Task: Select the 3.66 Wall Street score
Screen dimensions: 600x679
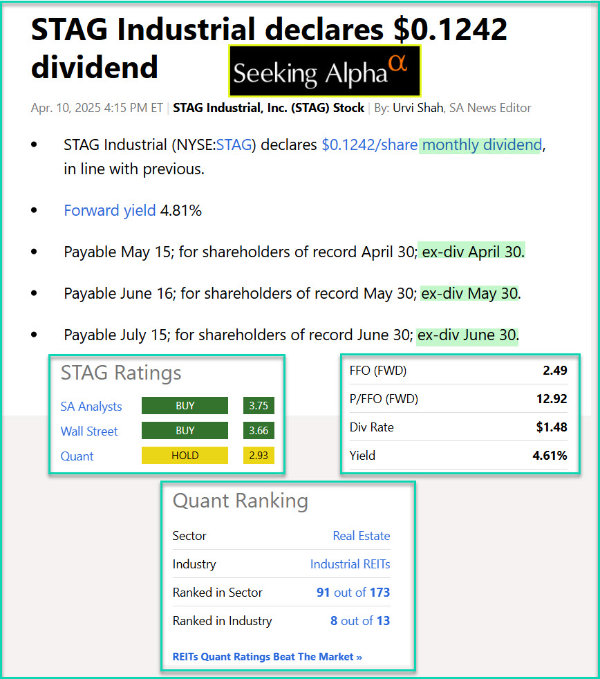Action: coord(259,431)
